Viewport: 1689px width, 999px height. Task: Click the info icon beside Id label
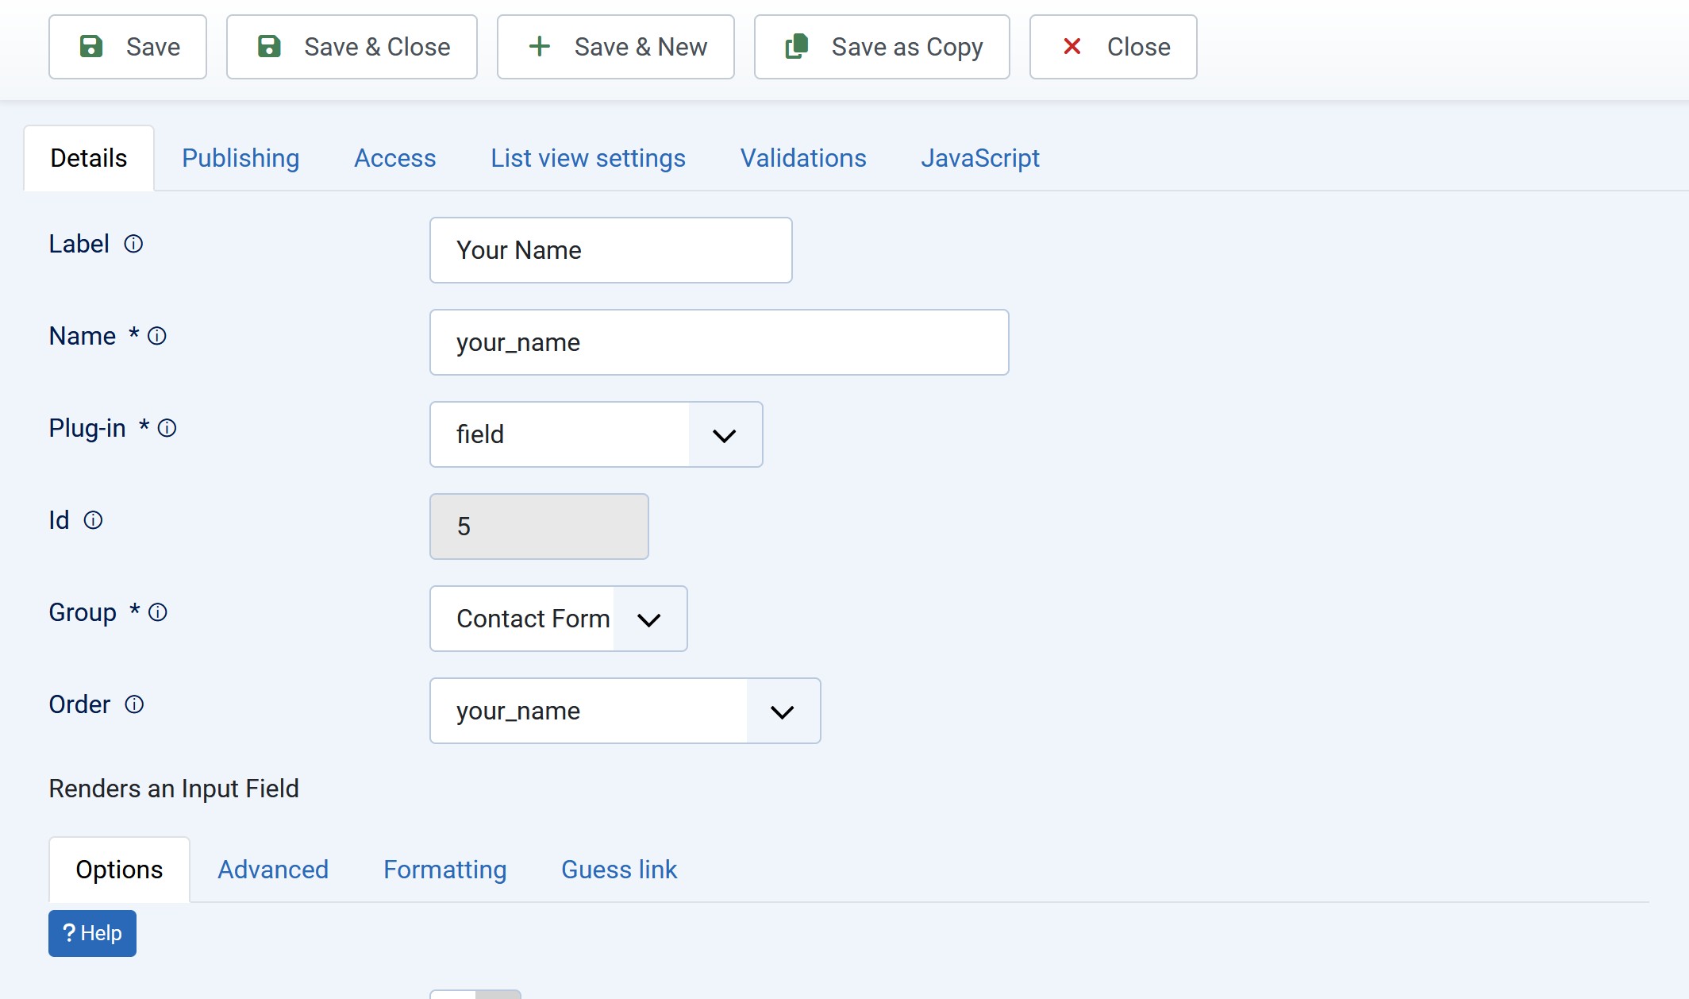pyautogui.click(x=93, y=520)
